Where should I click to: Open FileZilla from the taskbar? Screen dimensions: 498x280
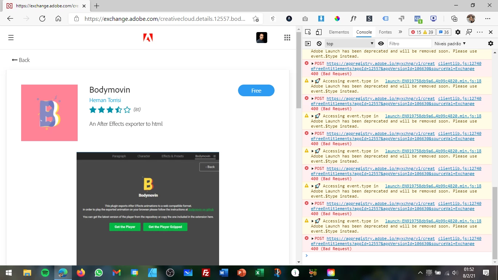click(206, 273)
